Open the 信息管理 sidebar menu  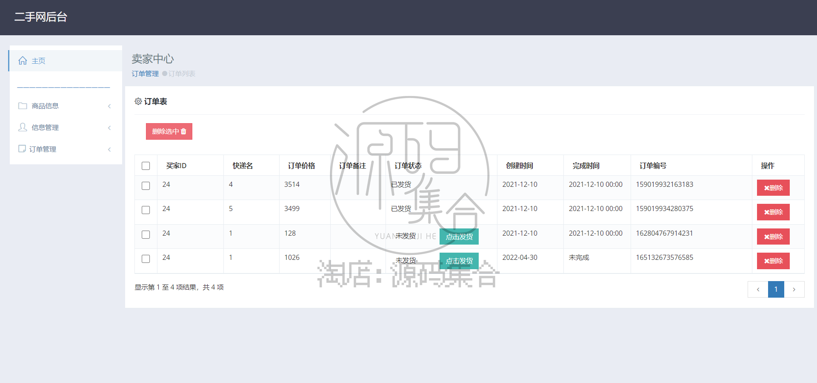point(66,127)
